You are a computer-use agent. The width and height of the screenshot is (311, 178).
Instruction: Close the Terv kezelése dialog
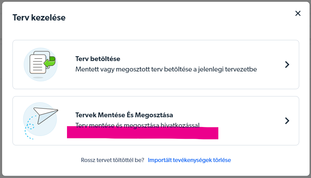tap(298, 14)
